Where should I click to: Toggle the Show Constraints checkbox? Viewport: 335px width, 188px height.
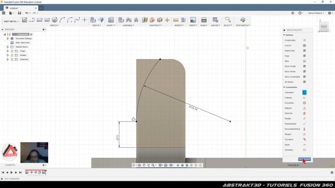pyautogui.click(x=304, y=77)
